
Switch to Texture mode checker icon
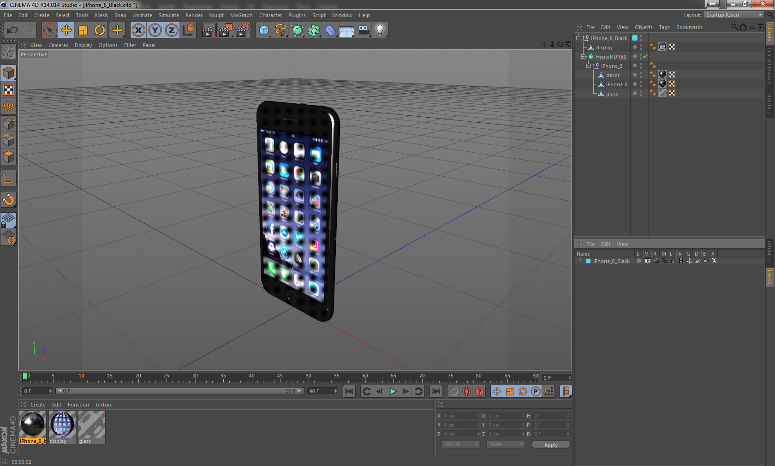click(9, 90)
